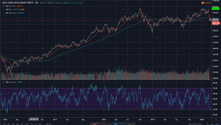Click the plus icon at price 872.24
The height and width of the screenshot is (125, 221).
(210, 20)
